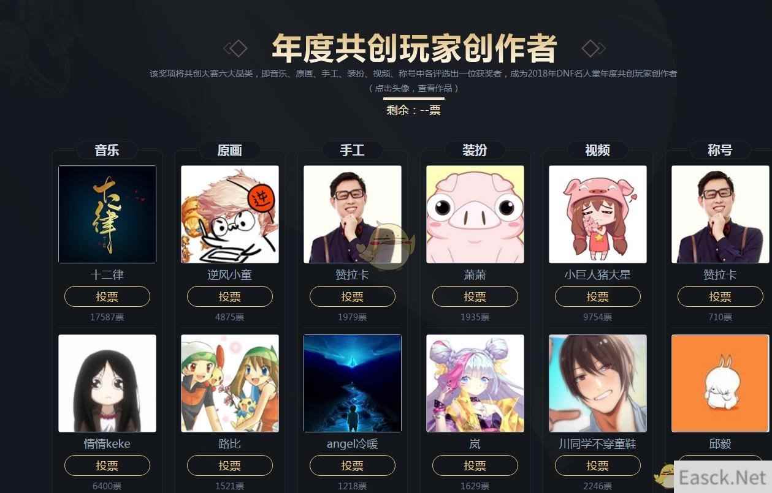The height and width of the screenshot is (493, 772).
Task: Open 小巨人猪大星 avatar image
Action: 598,214
